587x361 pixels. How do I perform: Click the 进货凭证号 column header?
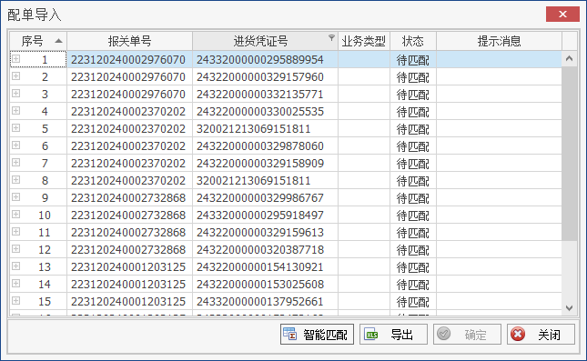pyautogui.click(x=265, y=41)
